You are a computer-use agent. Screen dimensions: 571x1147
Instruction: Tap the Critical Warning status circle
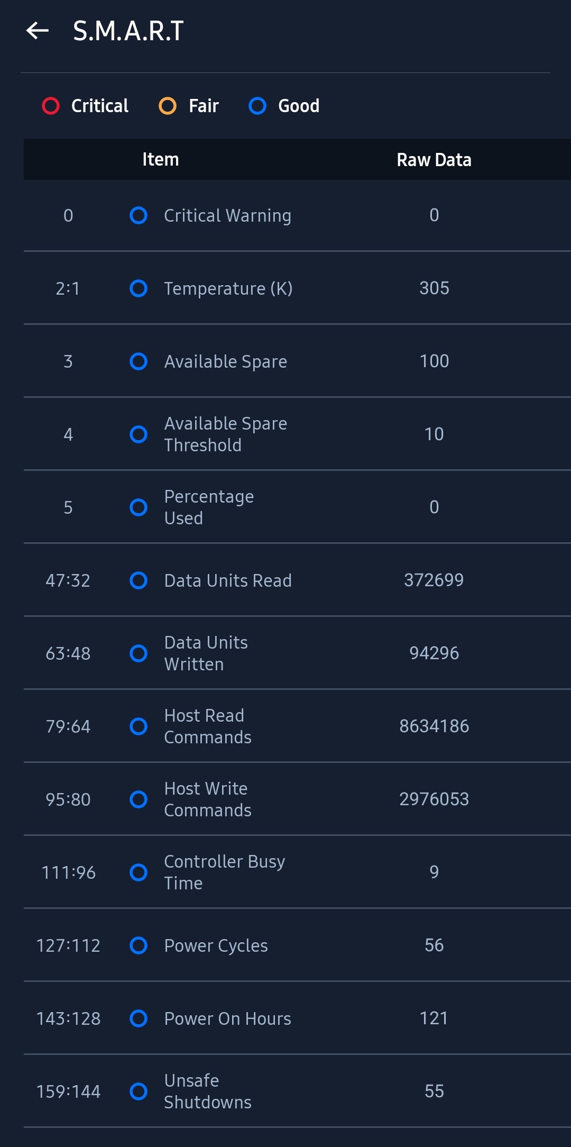(139, 215)
